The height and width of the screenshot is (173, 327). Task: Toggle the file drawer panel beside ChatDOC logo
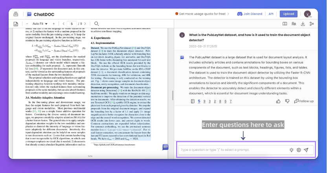pos(16,14)
